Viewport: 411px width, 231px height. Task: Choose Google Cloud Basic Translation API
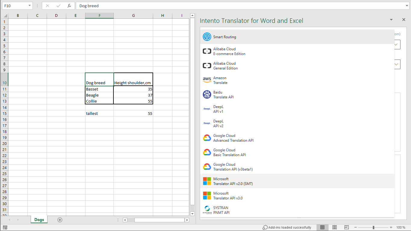tap(297, 152)
